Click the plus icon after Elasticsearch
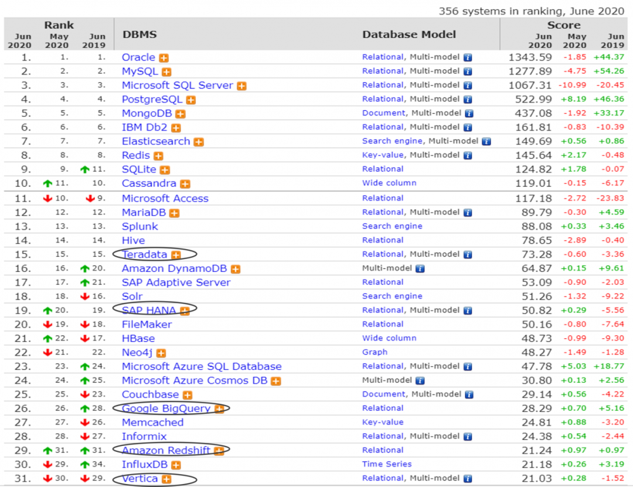This screenshot has height=487, width=633. click(x=199, y=142)
